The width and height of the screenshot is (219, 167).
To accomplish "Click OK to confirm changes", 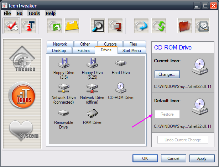I will pos(145,158).
